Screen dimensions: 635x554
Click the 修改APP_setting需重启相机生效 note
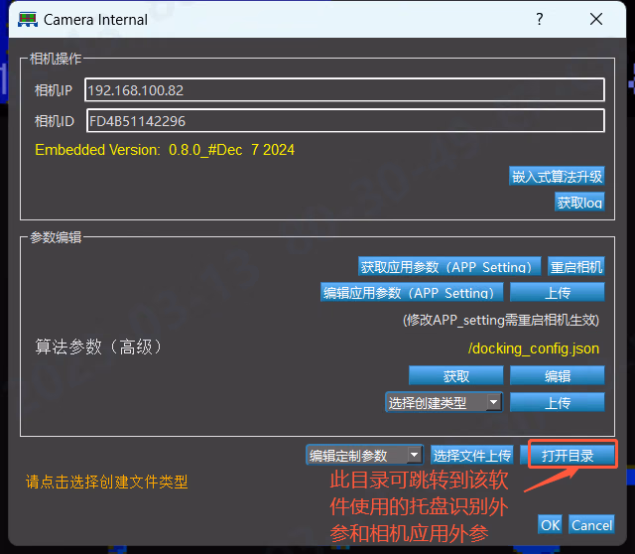pyautogui.click(x=501, y=320)
